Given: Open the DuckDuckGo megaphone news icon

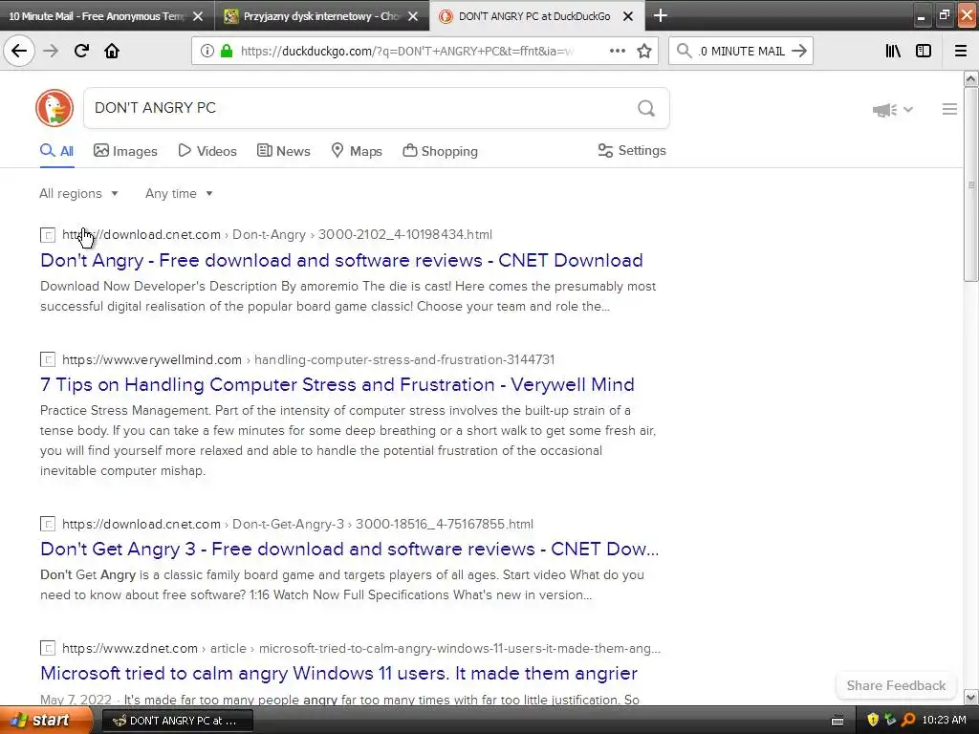Looking at the screenshot, I should pyautogui.click(x=884, y=110).
